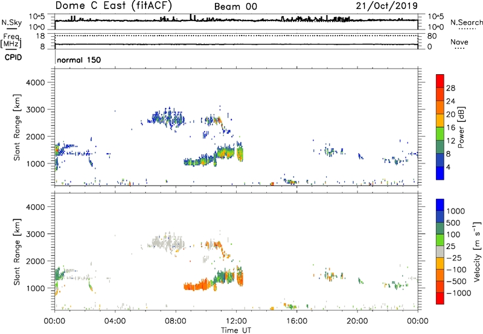The height and width of the screenshot is (334, 483).
Task: Pick the gray velocity colorbar segment between 25 and -25
Action: coord(440,251)
